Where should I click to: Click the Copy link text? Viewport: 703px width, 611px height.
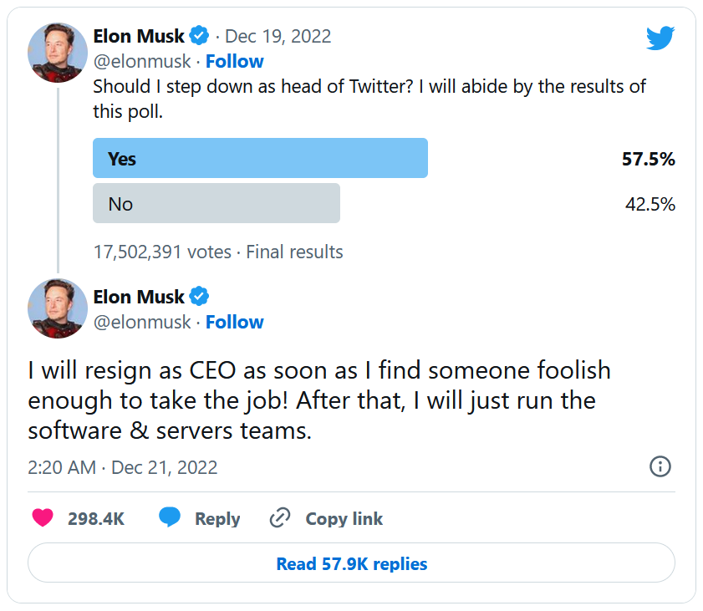pyautogui.click(x=344, y=518)
